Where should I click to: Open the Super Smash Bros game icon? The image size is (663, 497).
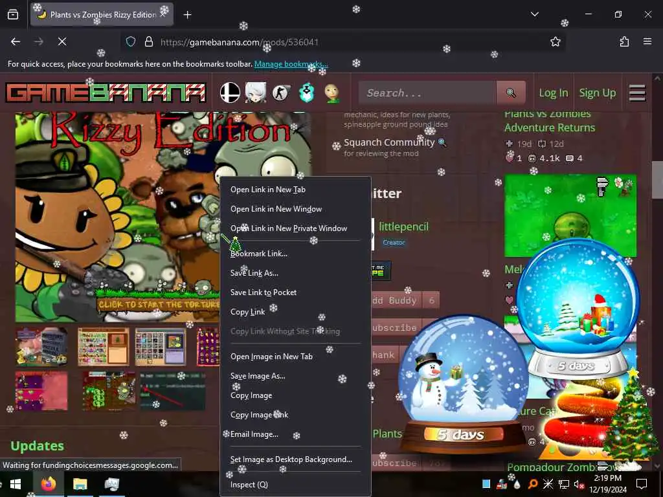[x=230, y=93]
